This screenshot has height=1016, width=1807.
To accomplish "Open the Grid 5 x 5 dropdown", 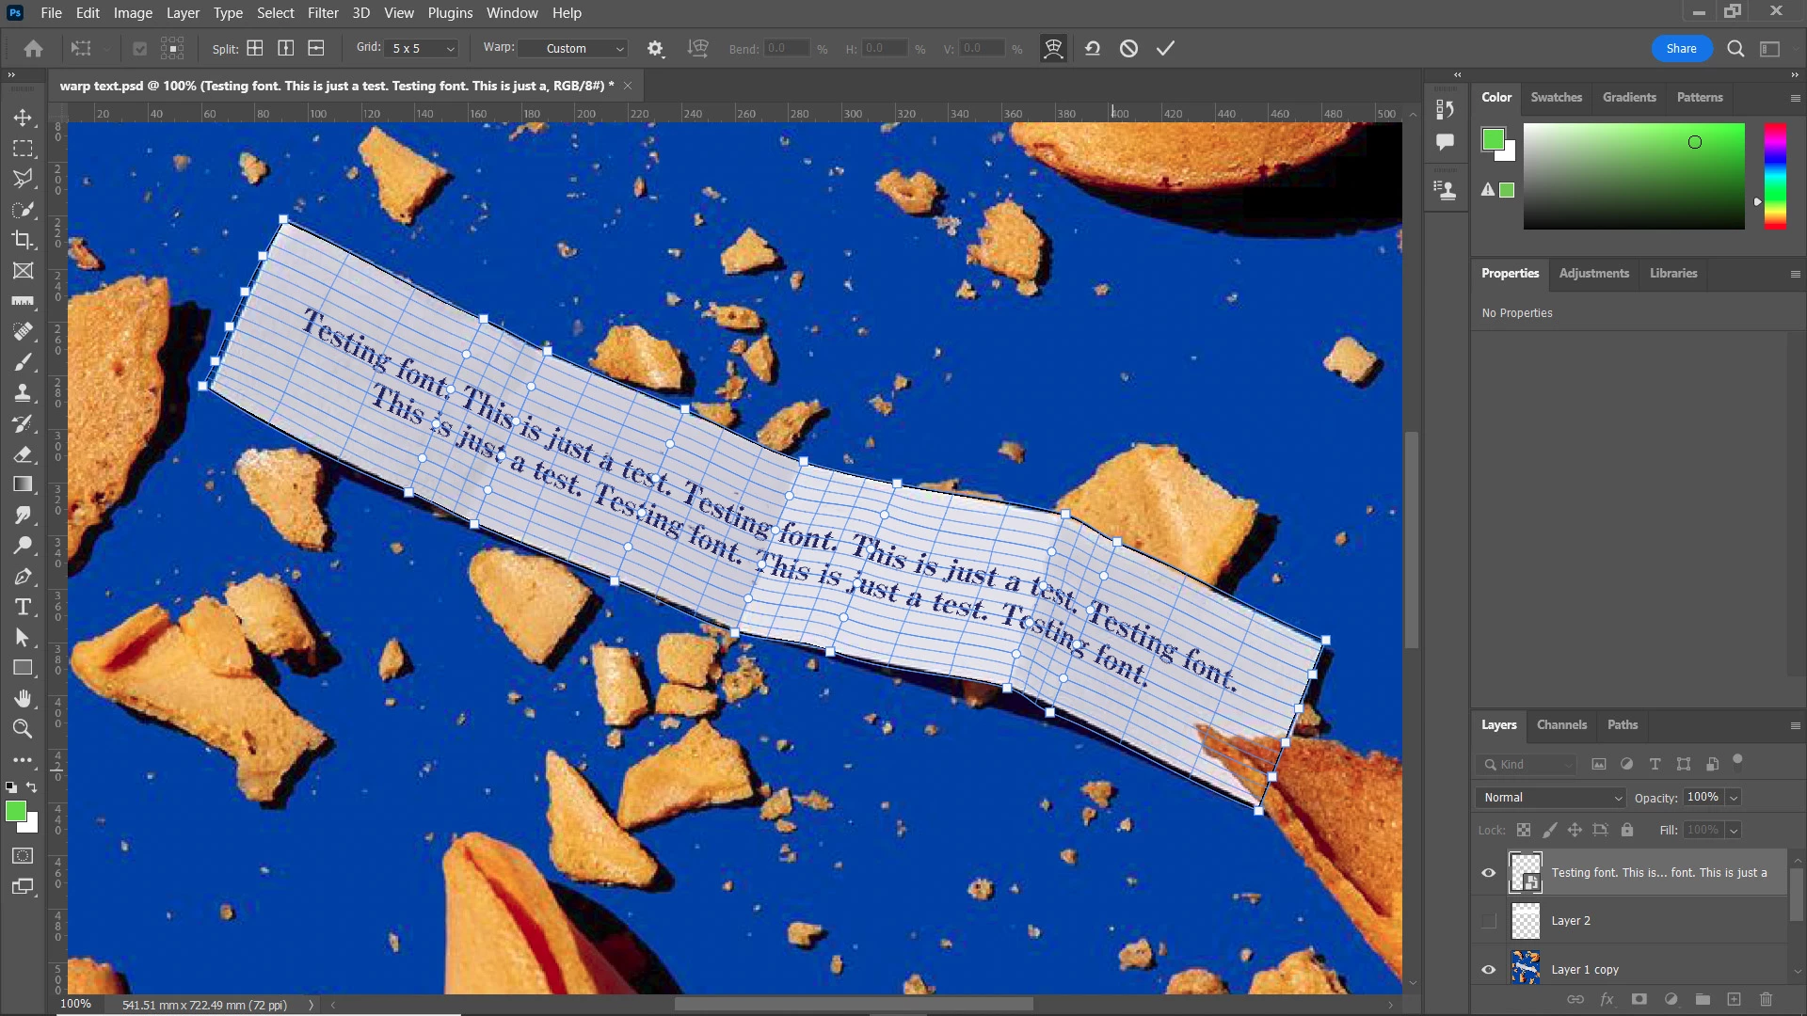I will tap(423, 48).
